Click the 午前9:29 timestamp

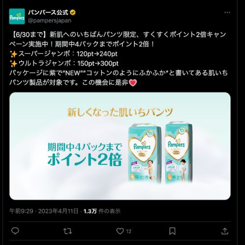pos(21,211)
